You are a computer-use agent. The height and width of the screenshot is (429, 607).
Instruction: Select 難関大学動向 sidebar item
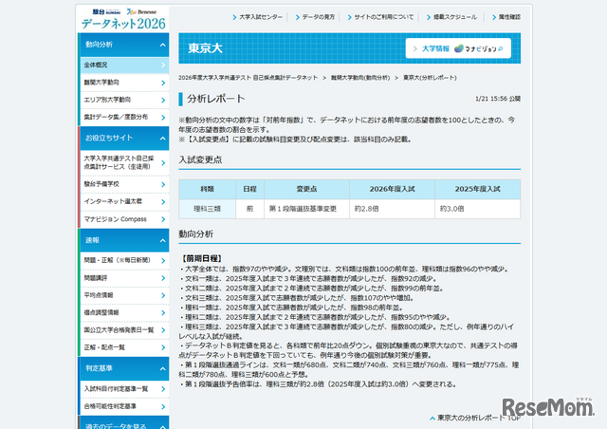[x=124, y=83]
